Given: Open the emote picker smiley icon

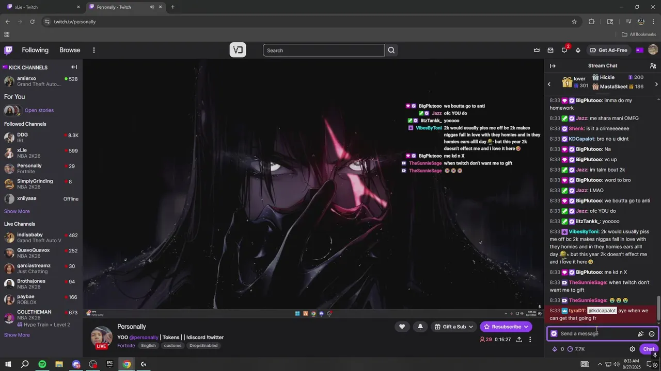Looking at the screenshot, I should coord(652,334).
